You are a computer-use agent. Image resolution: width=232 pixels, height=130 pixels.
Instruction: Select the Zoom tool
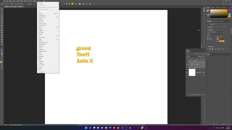click(x=2, y=56)
